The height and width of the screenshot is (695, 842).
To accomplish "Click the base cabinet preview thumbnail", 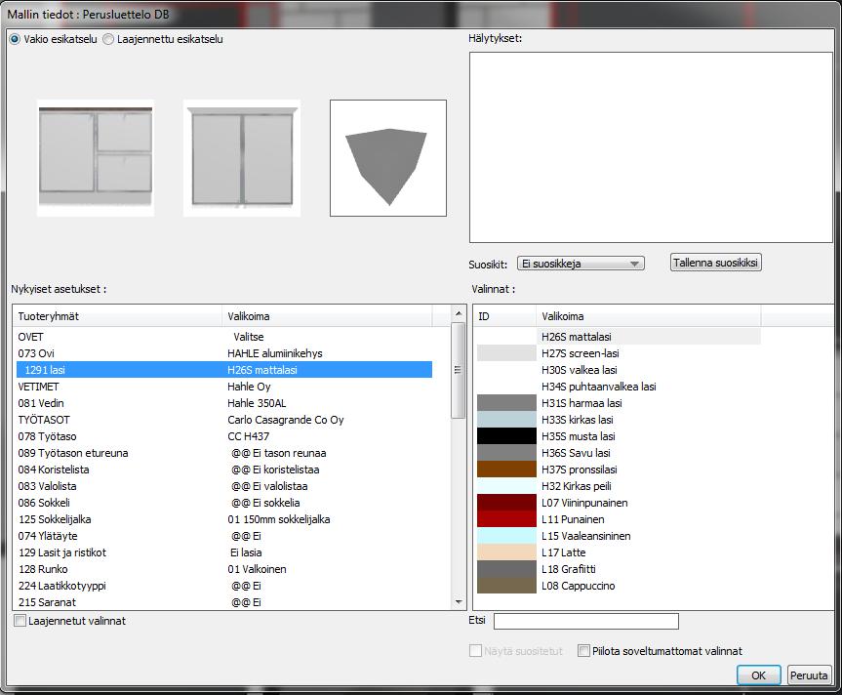I will tap(96, 158).
